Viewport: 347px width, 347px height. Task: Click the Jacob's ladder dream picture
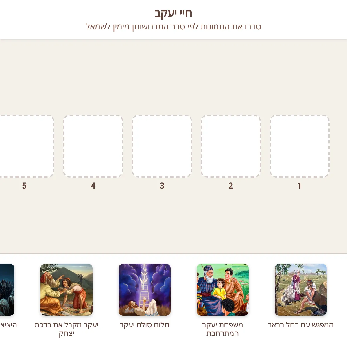144,289
